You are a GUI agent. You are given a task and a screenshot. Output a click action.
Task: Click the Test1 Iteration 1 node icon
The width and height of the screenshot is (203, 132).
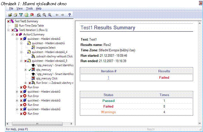[x=16, y=30]
